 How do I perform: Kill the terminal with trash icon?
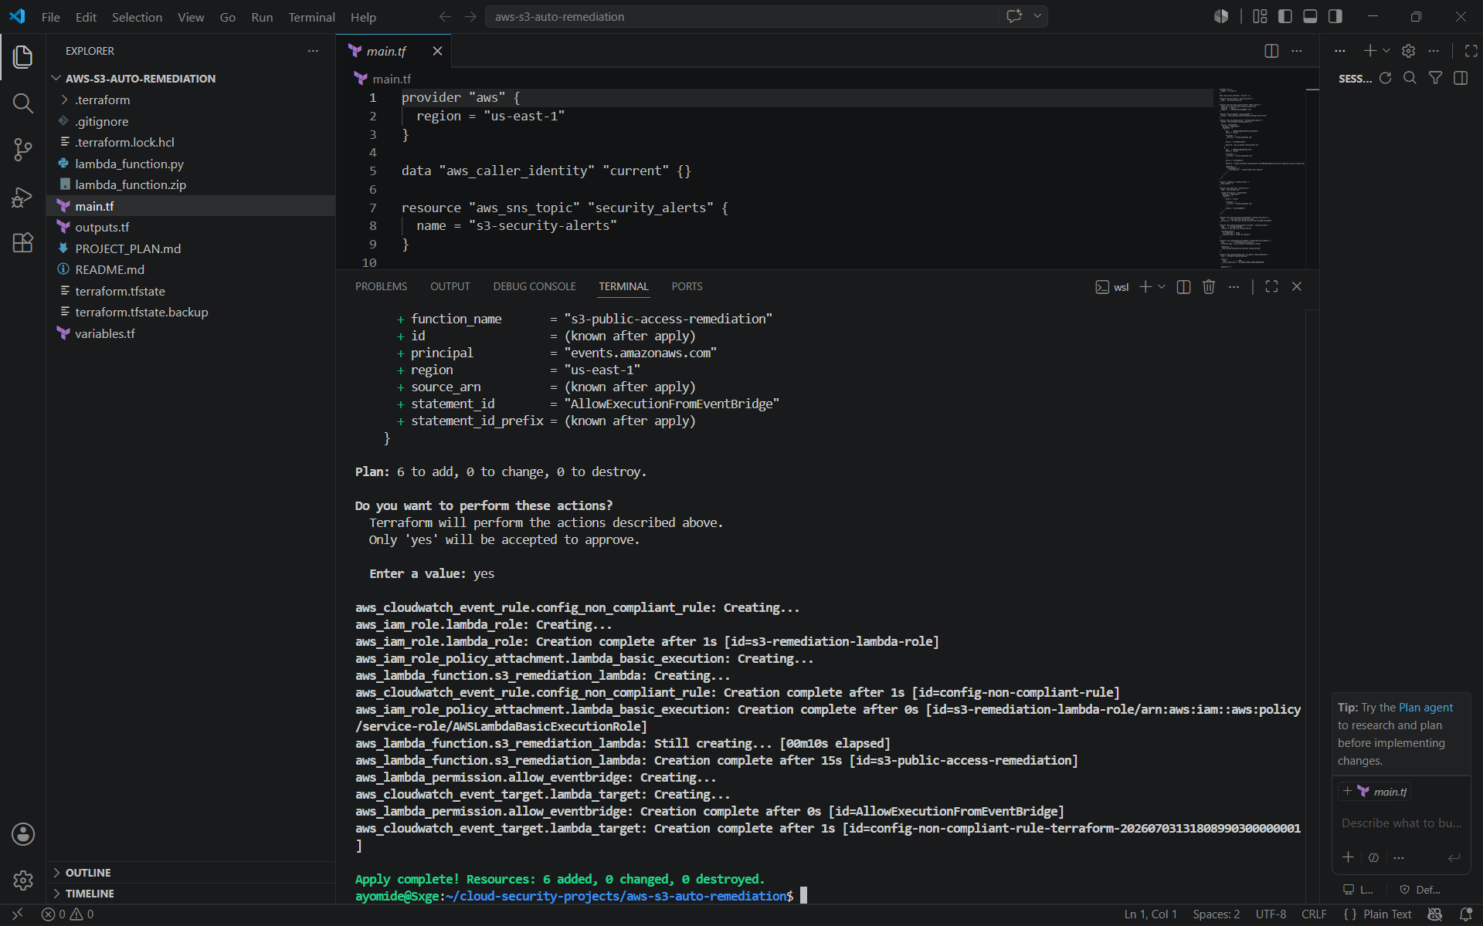pyautogui.click(x=1209, y=287)
